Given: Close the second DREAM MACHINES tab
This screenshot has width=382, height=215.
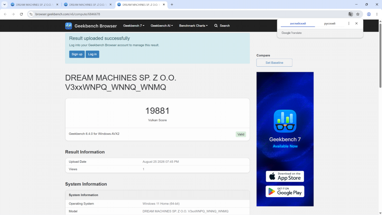Looking at the screenshot, I should click(110, 5).
